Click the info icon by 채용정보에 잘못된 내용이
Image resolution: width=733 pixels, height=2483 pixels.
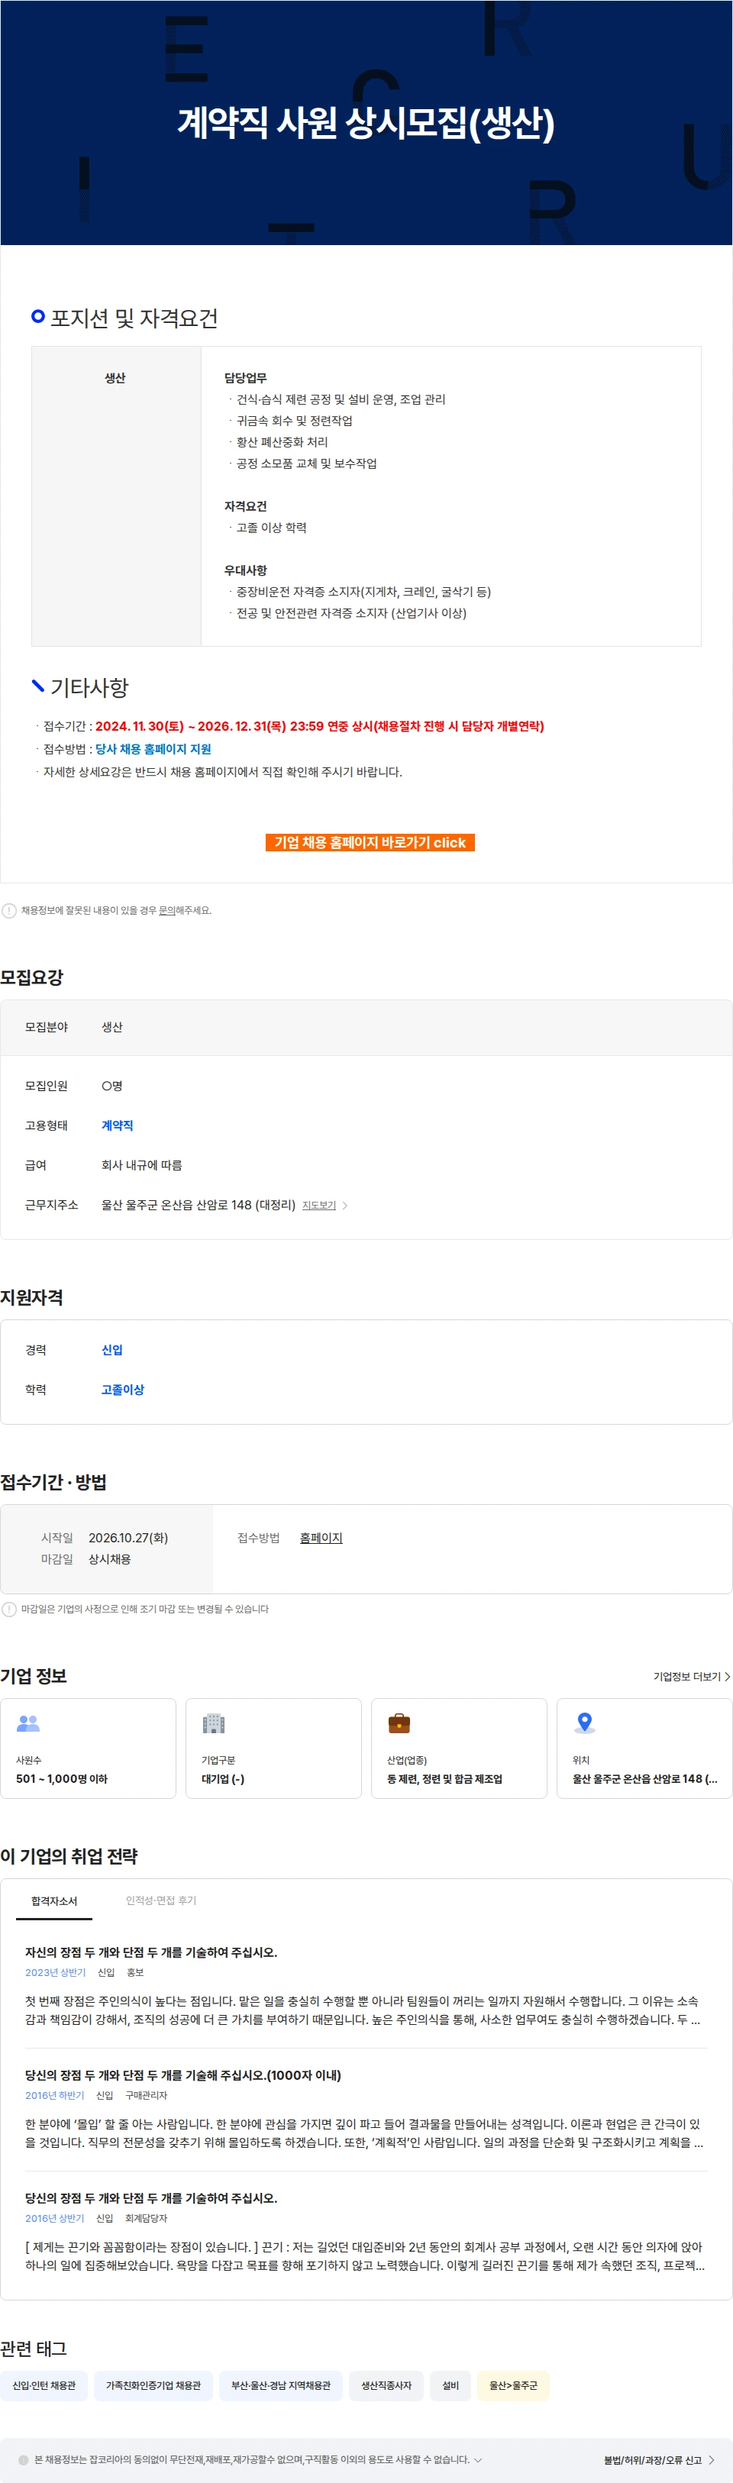tap(8, 910)
